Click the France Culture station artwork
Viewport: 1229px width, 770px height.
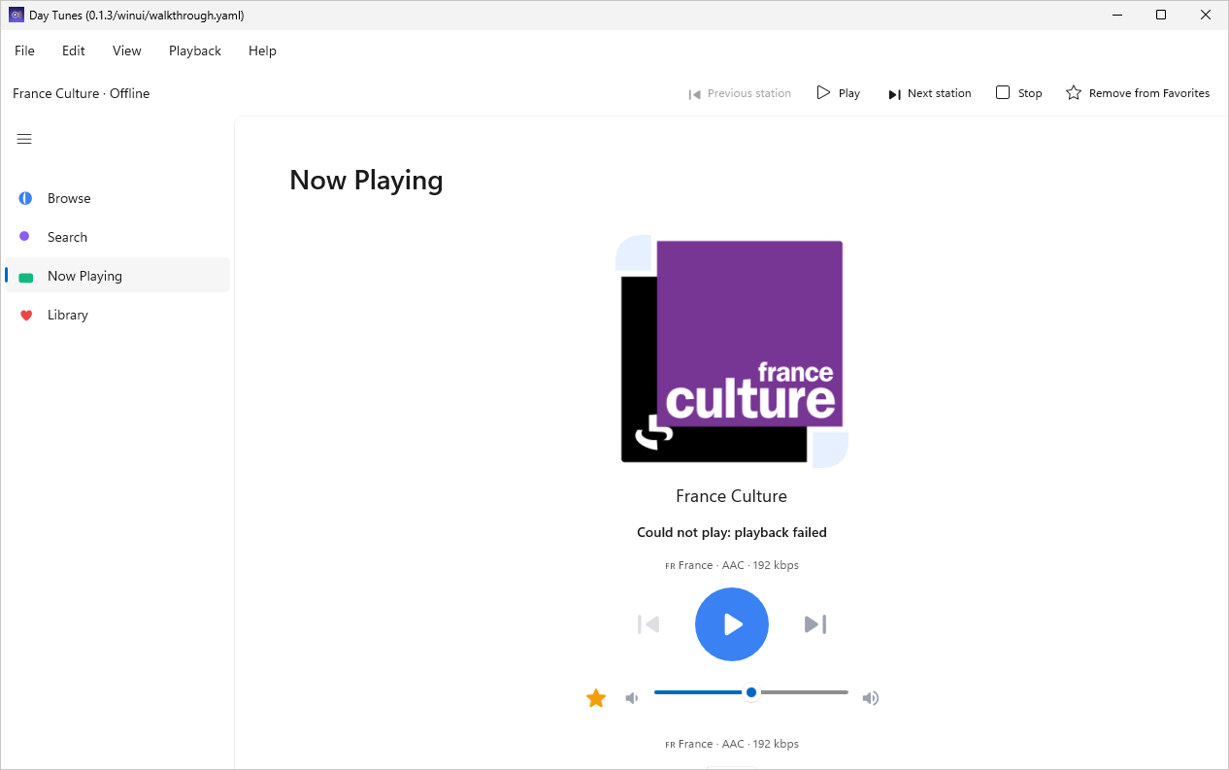[x=732, y=352]
